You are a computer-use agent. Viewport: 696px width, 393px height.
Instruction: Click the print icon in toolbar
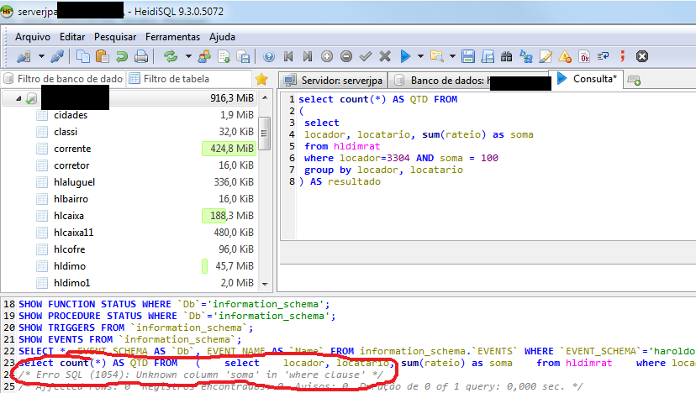141,56
